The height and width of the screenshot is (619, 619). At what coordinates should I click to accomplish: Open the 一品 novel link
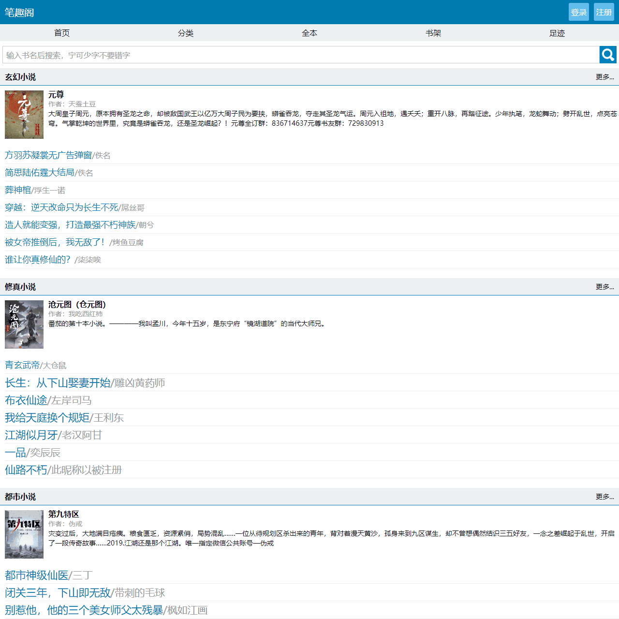[x=15, y=452]
